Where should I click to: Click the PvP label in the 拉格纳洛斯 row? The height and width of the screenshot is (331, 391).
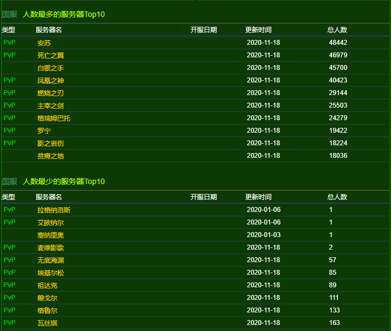[x=9, y=210]
